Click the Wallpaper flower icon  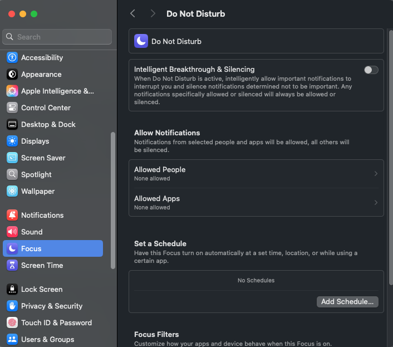coord(12,191)
